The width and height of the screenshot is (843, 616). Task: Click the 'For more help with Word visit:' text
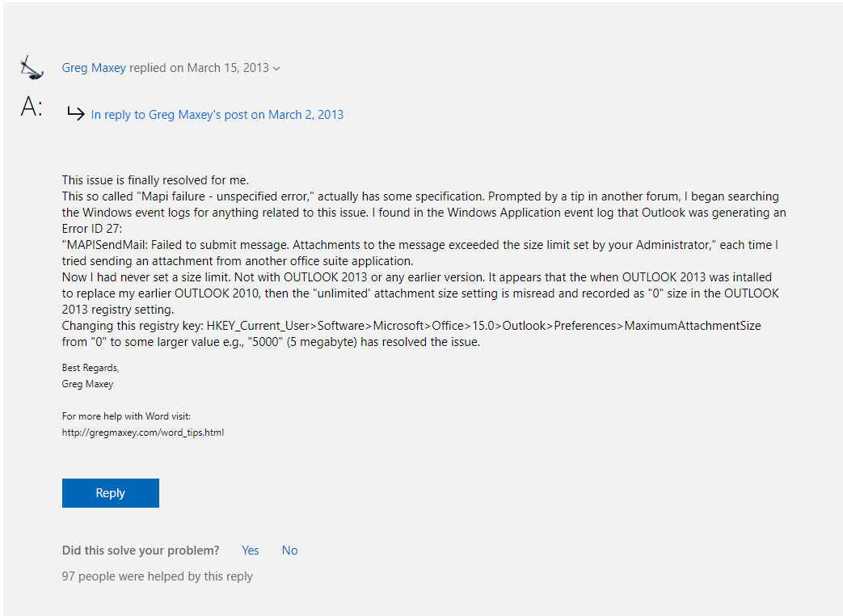[126, 416]
